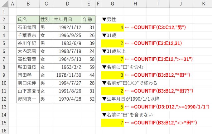Click birthdate cell 1964/5/13

pyautogui.click(x=67, y=59)
